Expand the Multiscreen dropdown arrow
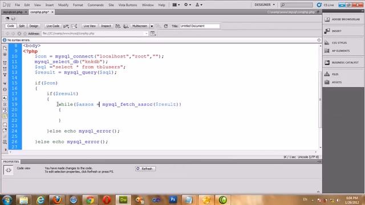The image size is (365, 205). tap(152, 26)
